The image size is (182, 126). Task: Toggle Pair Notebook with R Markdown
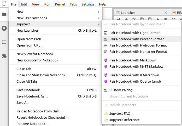point(142,75)
